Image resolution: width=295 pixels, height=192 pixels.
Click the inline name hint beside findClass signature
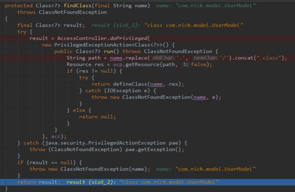coord(206,5)
